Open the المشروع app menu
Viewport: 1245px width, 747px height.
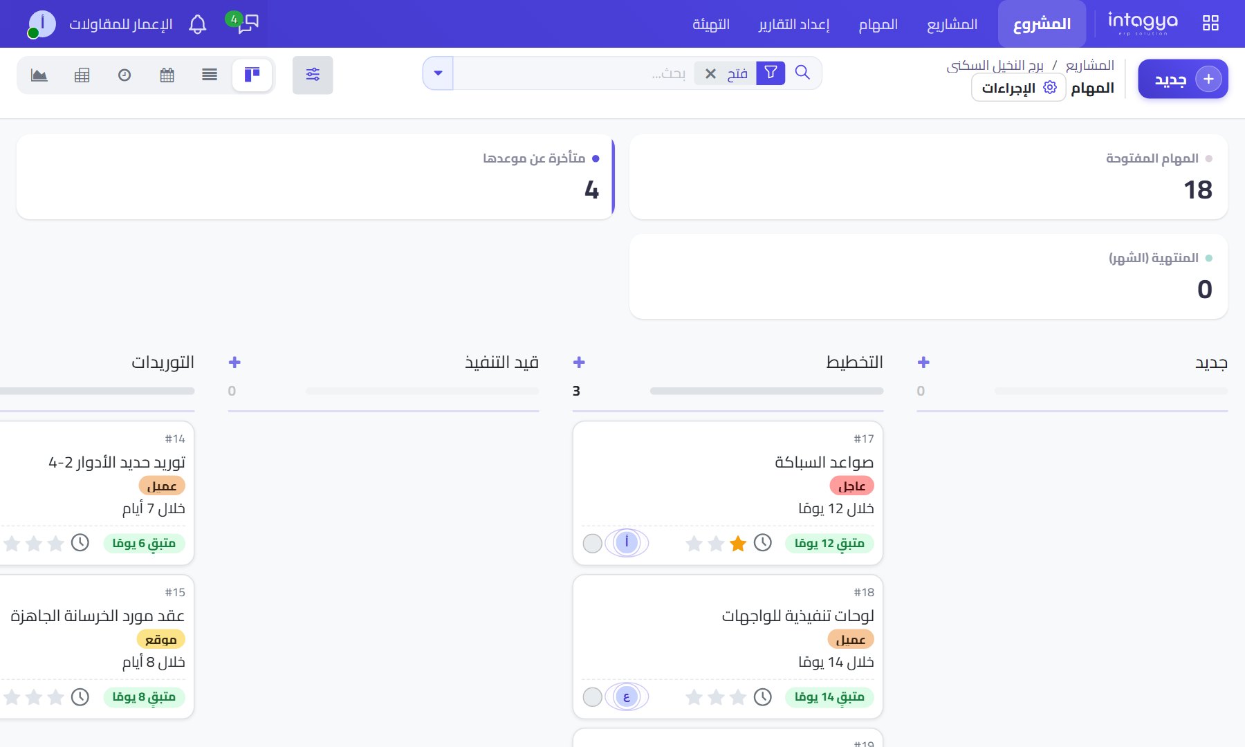pyautogui.click(x=1042, y=24)
